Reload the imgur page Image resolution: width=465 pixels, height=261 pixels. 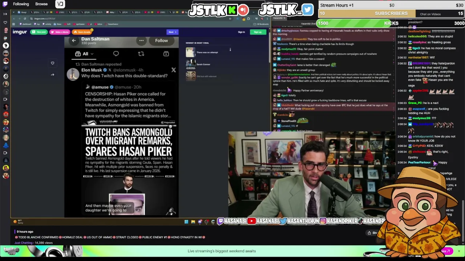(25, 18)
